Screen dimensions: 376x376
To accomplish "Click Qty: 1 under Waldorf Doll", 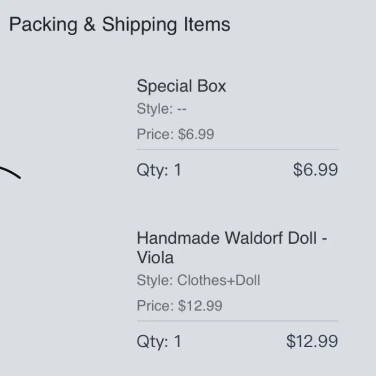I will click(159, 341).
